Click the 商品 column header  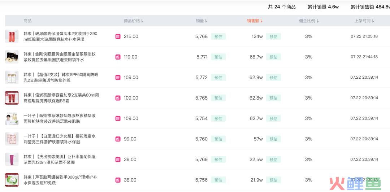coord(27,21)
